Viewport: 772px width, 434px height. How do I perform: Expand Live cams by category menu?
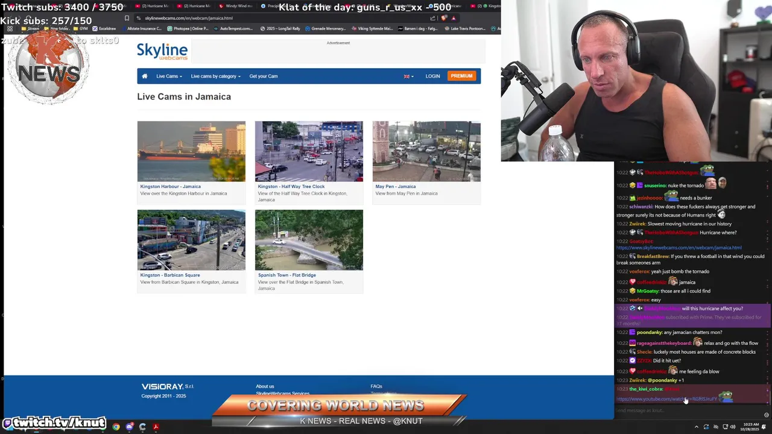point(215,76)
